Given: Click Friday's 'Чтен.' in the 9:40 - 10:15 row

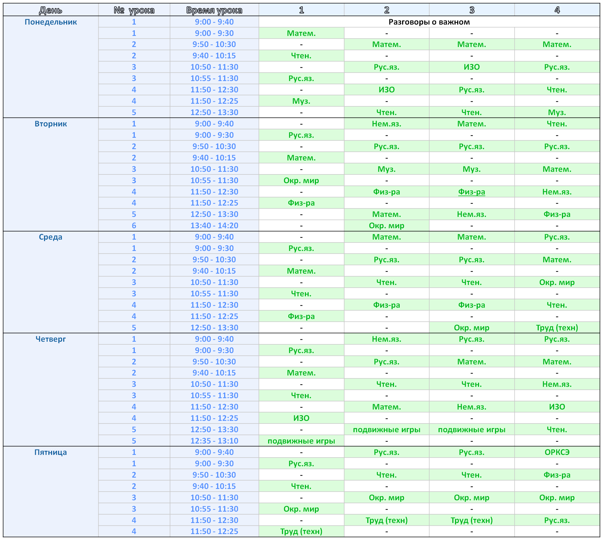Looking at the screenshot, I should 301,486.
